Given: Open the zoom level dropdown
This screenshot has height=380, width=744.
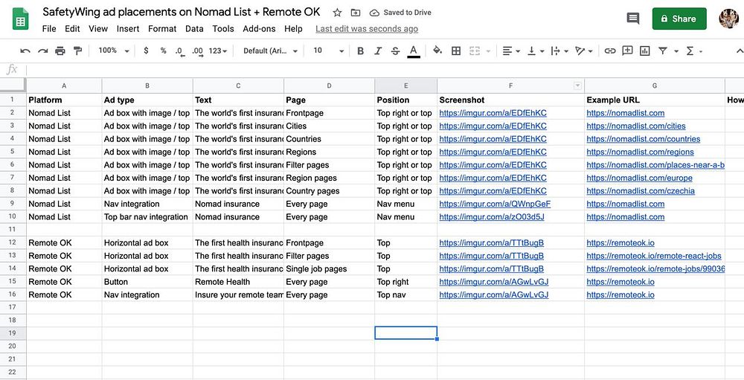Looking at the screenshot, I should click(114, 51).
